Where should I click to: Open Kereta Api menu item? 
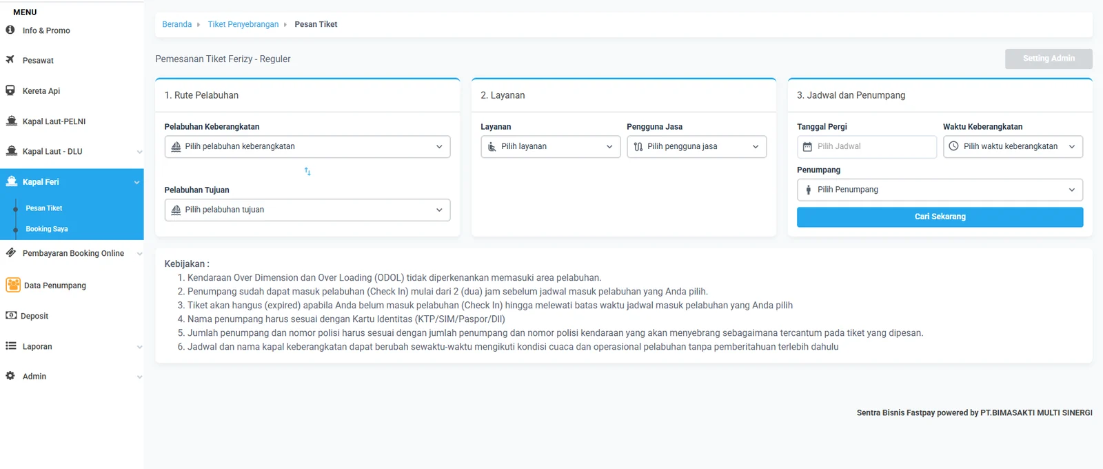72,90
